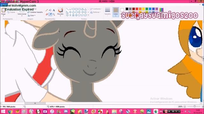Image resolution: width=204 pixels, height=114 pixels.
Task: Choose the Left arrow shape
Action: [82, 12]
